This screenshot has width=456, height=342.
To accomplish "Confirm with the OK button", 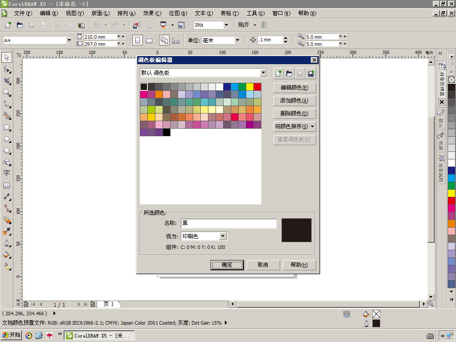I will tap(227, 265).
